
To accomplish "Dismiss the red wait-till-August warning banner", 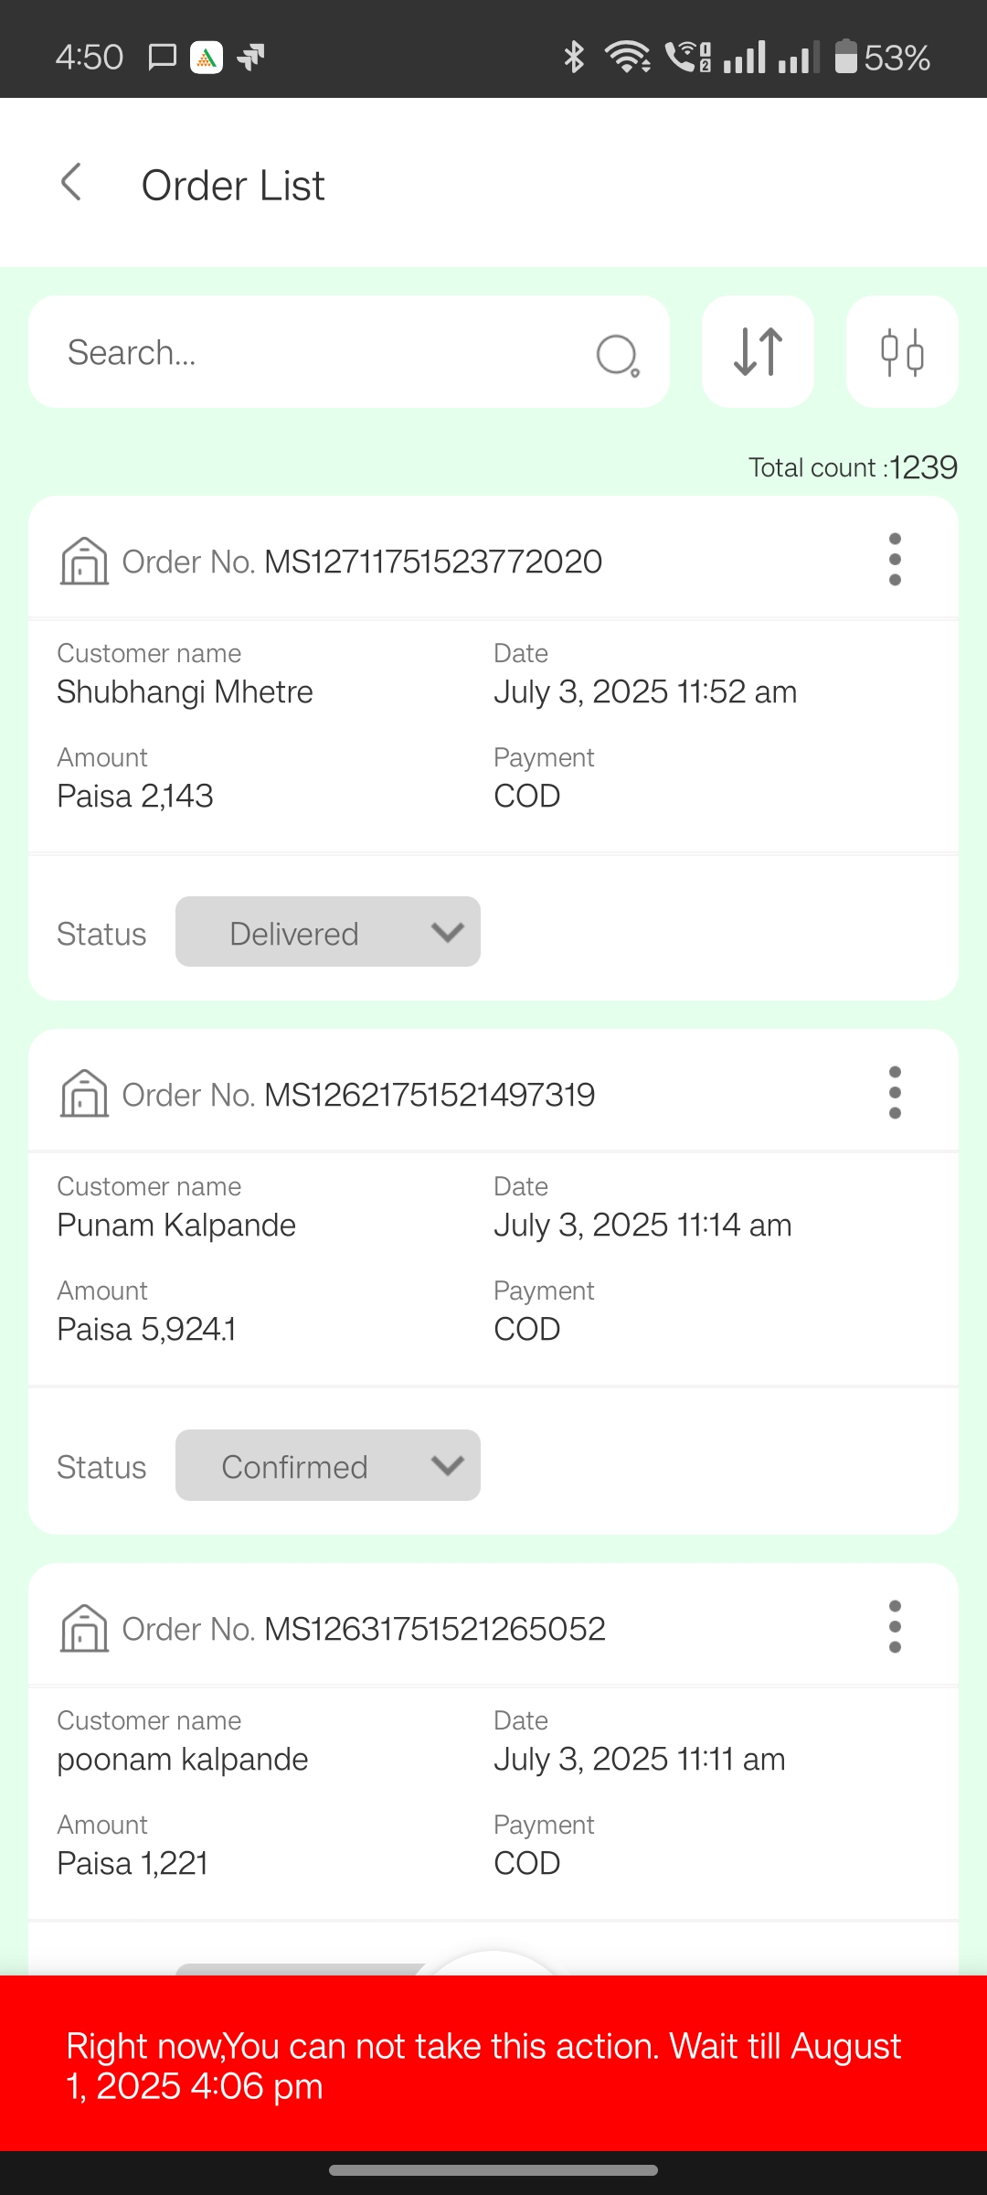I will click(493, 2063).
